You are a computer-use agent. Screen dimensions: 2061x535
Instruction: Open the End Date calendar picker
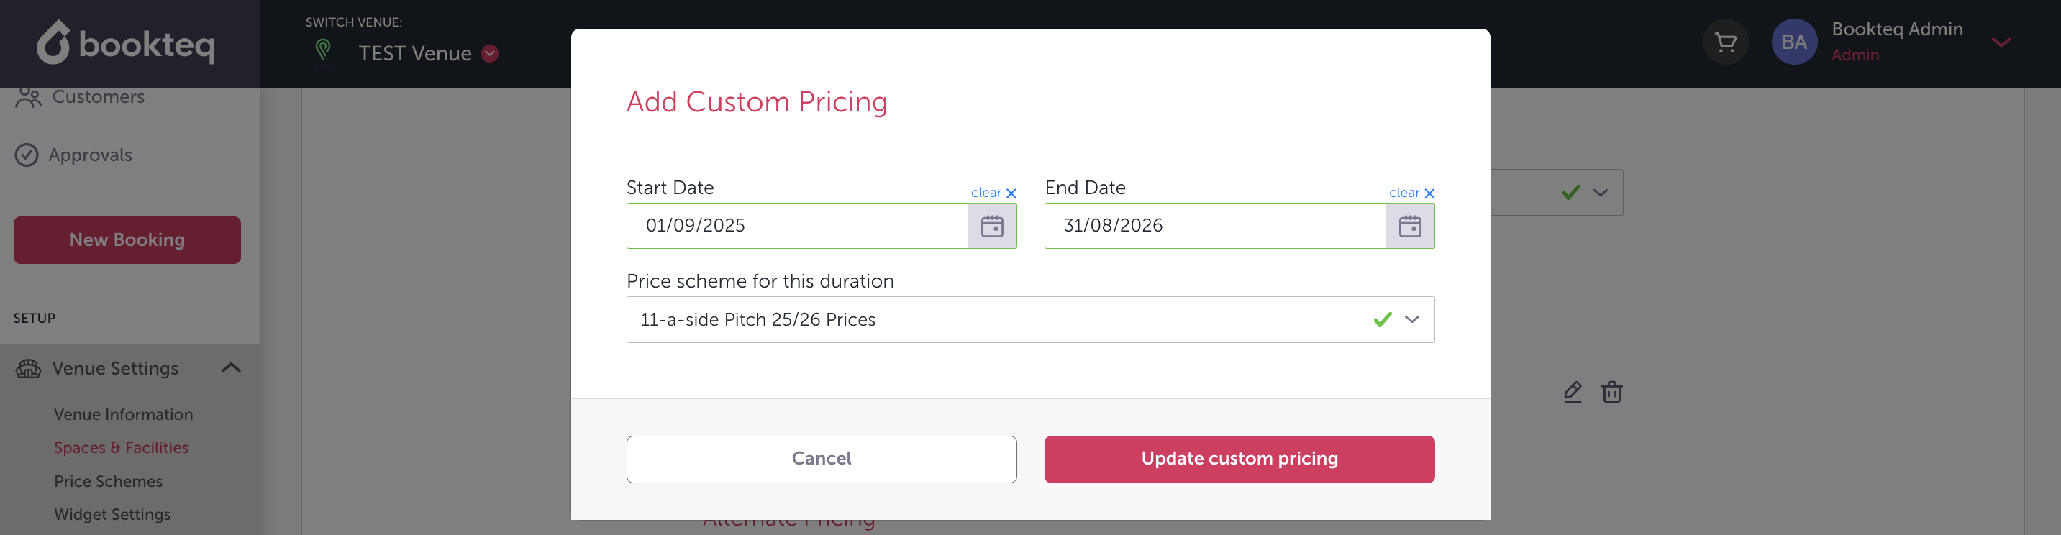tap(1410, 227)
